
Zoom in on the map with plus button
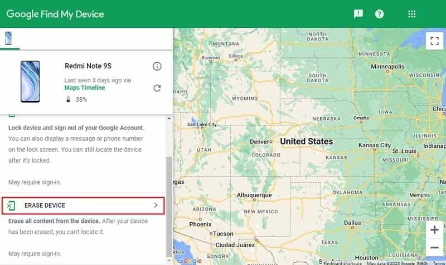point(434,229)
